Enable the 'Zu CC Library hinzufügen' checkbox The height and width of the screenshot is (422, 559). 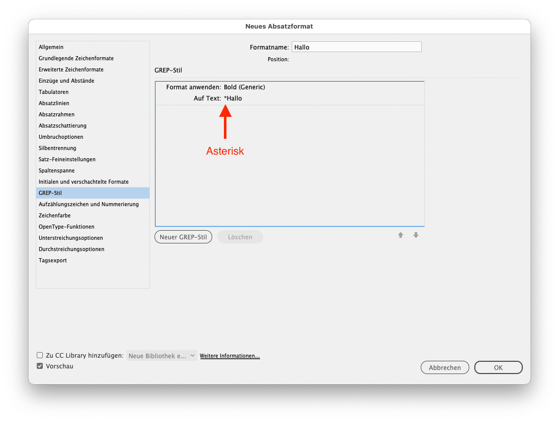(40, 355)
